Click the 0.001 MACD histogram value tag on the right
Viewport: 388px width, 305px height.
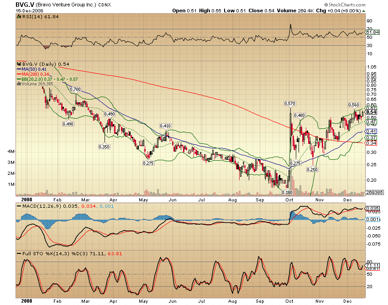[372, 219]
